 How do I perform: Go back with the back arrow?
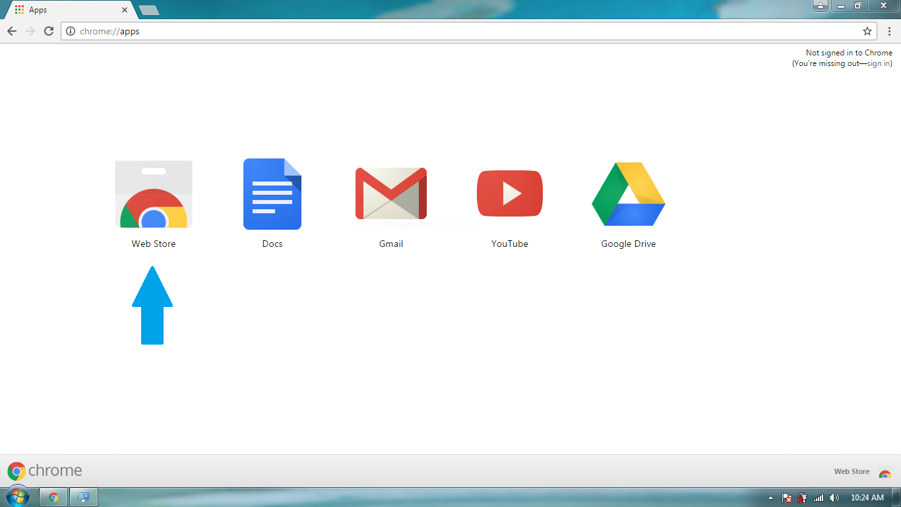pyautogui.click(x=12, y=31)
